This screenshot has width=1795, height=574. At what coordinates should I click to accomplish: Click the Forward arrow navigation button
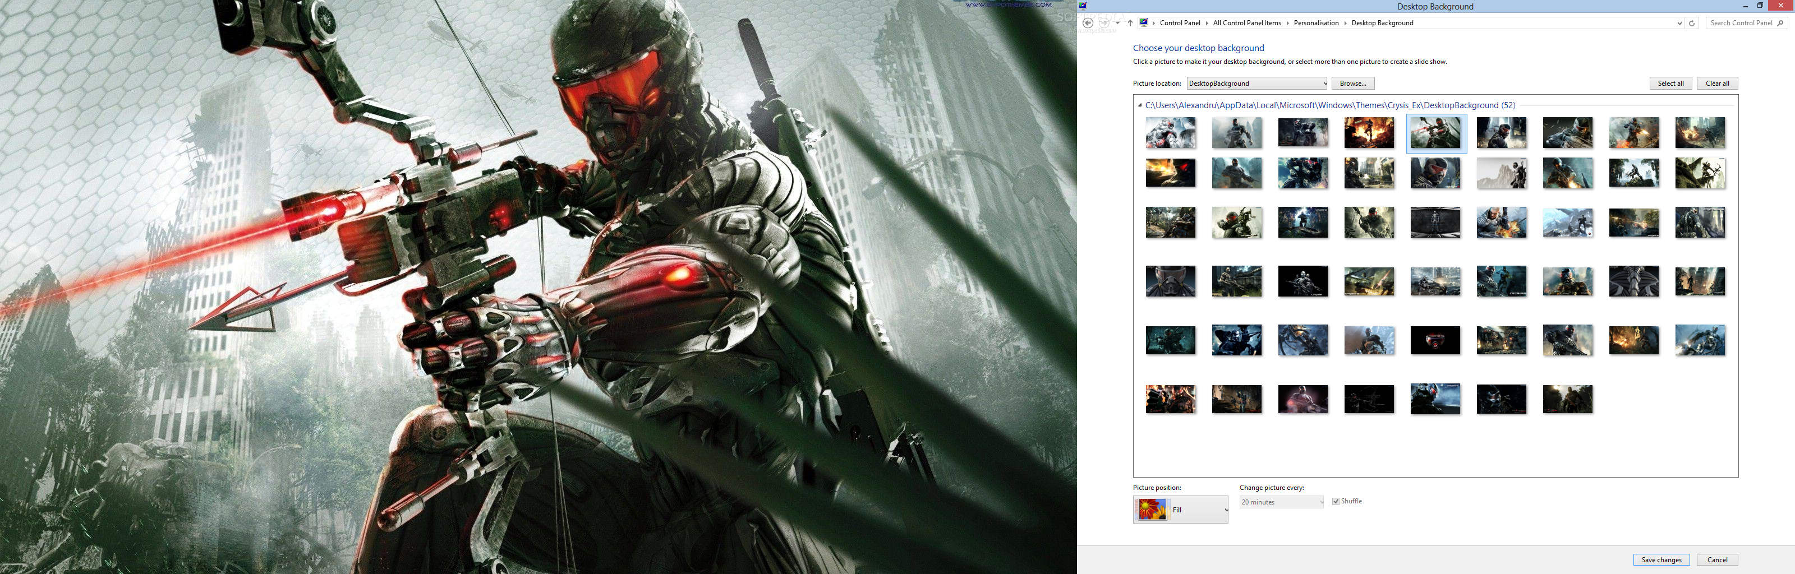[1104, 23]
